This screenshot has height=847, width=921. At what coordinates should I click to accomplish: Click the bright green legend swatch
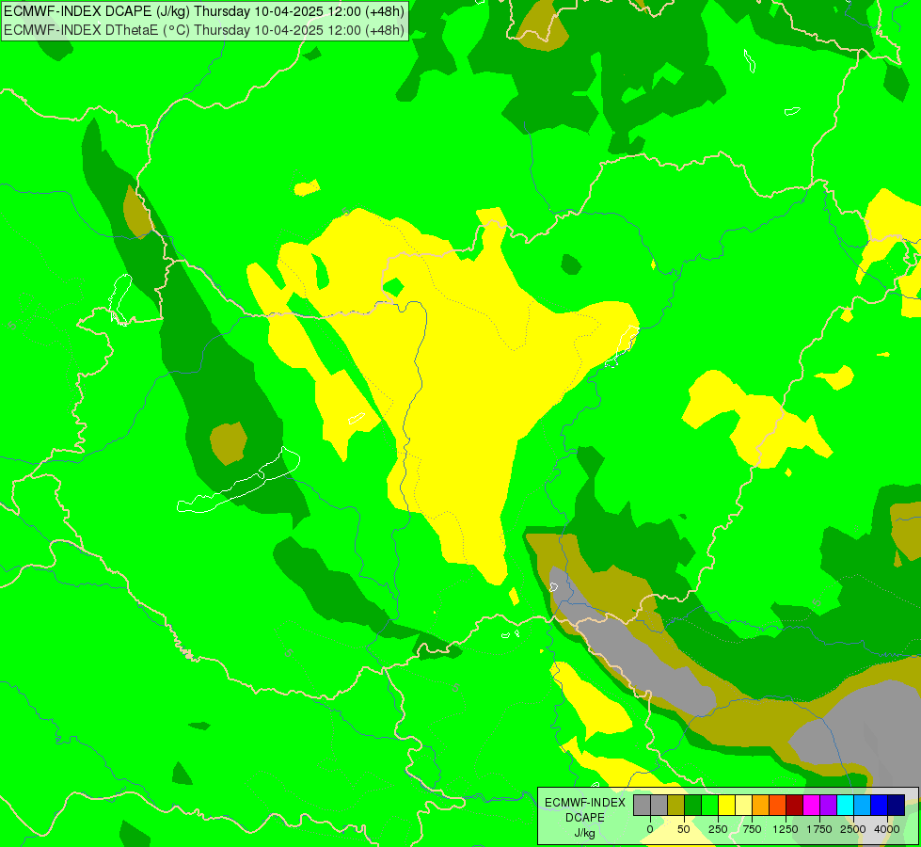[709, 805]
